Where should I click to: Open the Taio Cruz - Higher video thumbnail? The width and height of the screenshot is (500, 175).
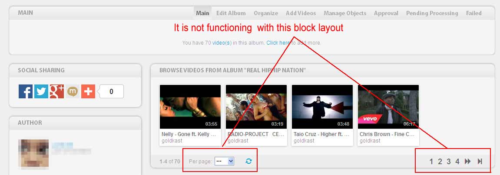pyautogui.click(x=322, y=107)
